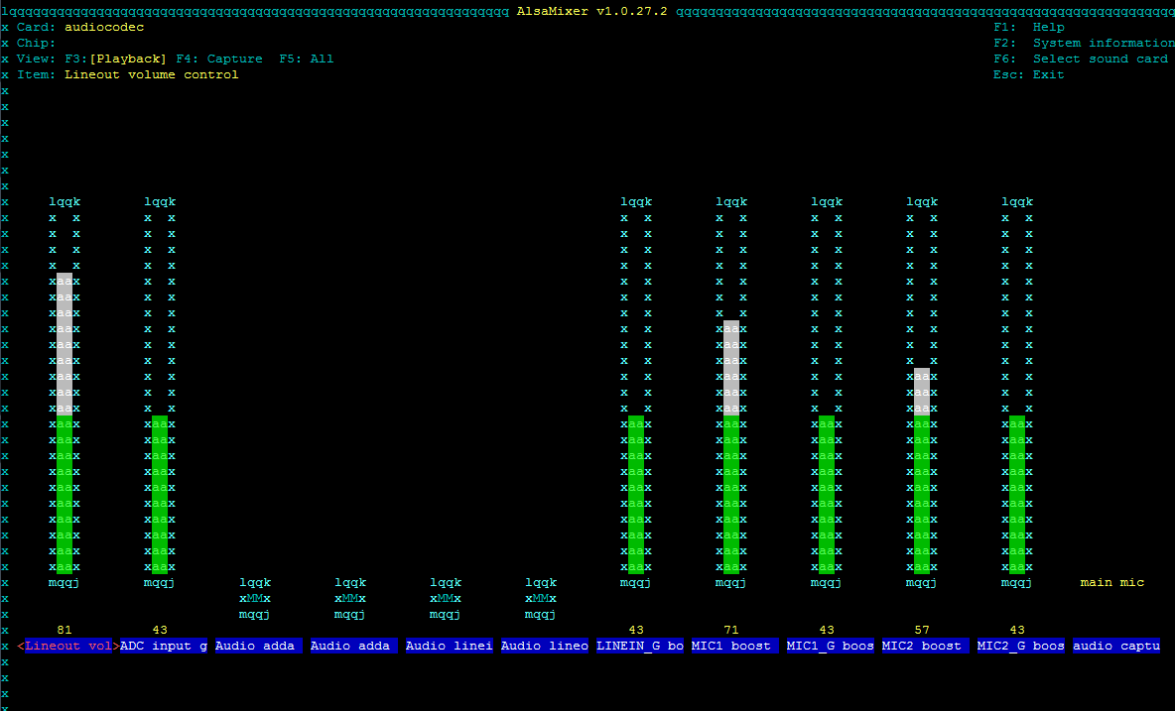
Task: Select the first Audio adda control label
Action: 259,646
